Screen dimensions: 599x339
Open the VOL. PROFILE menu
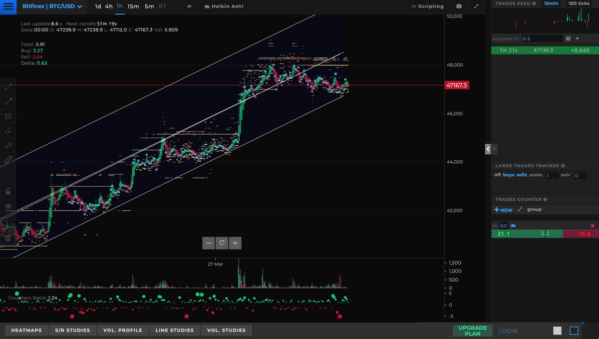pyautogui.click(x=123, y=330)
